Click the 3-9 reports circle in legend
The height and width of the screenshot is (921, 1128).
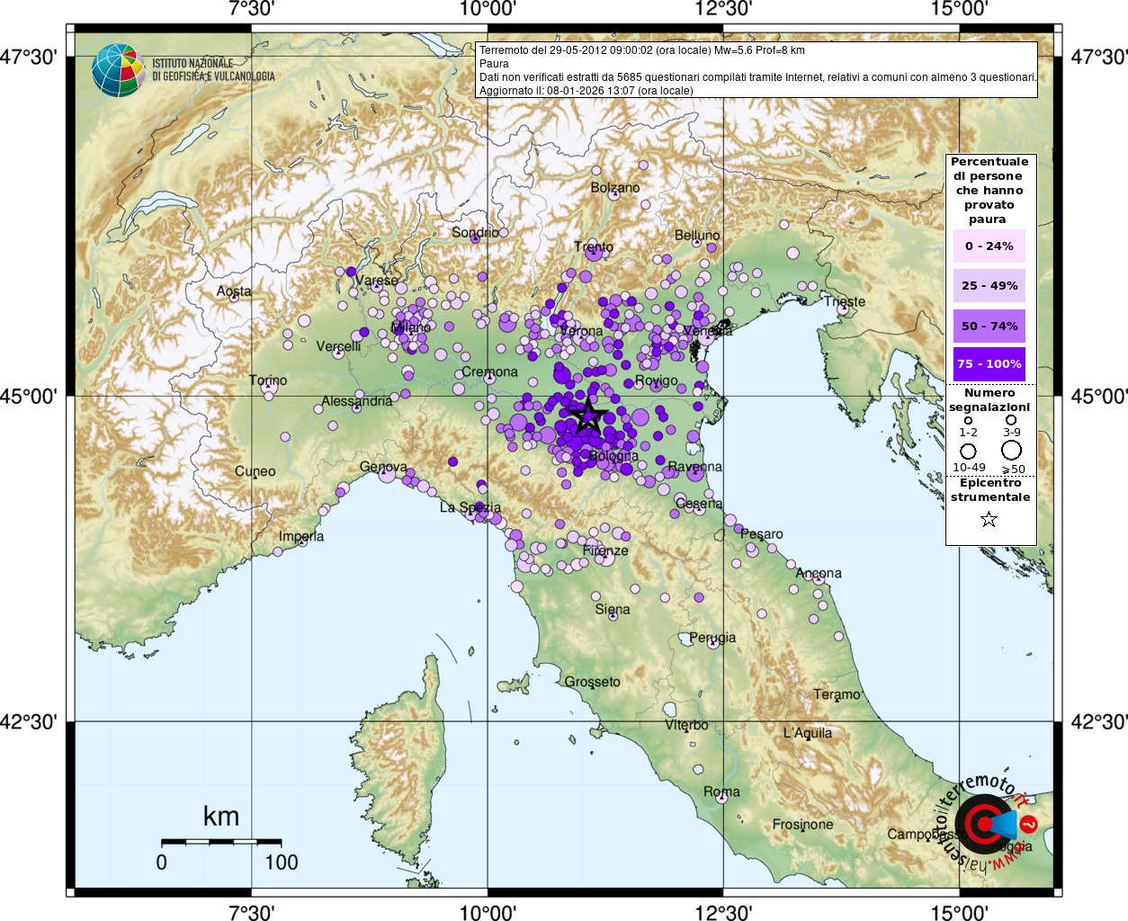click(1011, 420)
